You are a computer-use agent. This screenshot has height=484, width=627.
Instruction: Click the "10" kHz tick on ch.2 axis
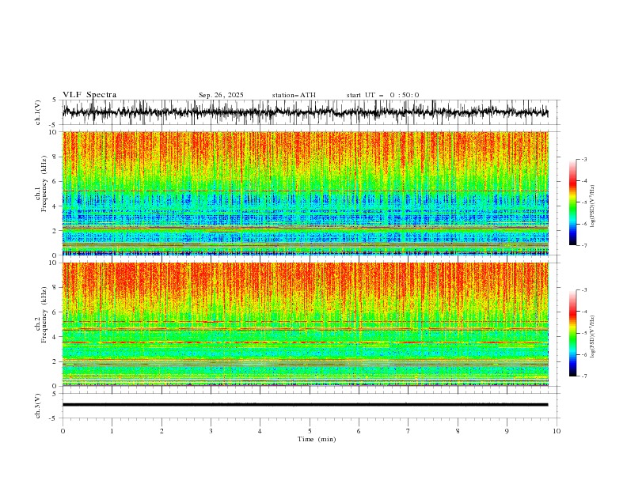(54, 263)
